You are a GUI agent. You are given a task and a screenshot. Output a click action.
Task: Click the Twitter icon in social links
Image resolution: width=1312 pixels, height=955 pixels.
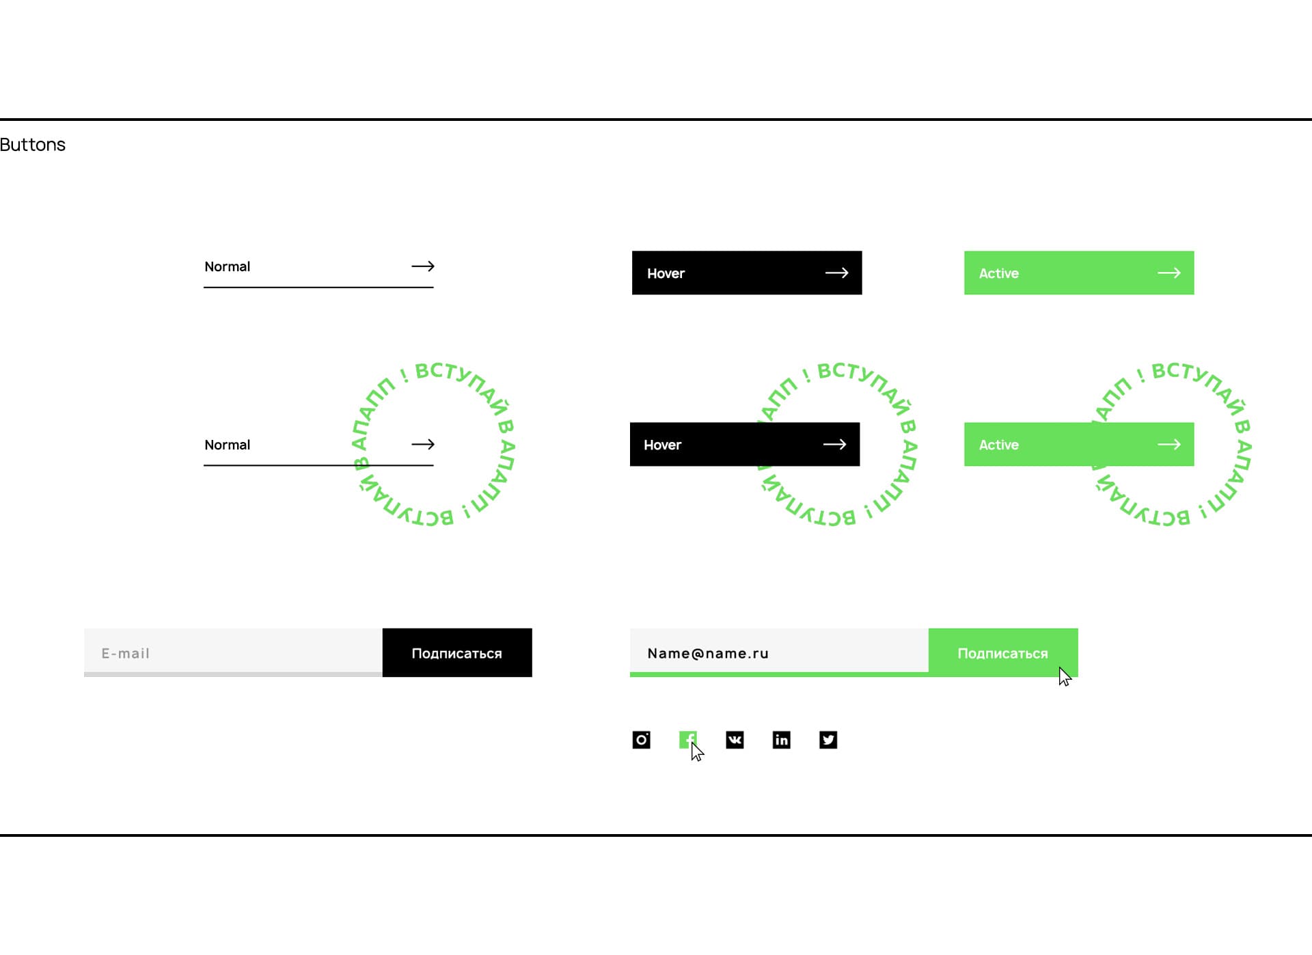(x=828, y=741)
